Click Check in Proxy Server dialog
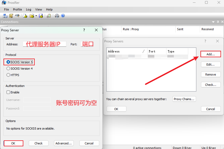This screenshot has width=224, height=149. coord(39,143)
